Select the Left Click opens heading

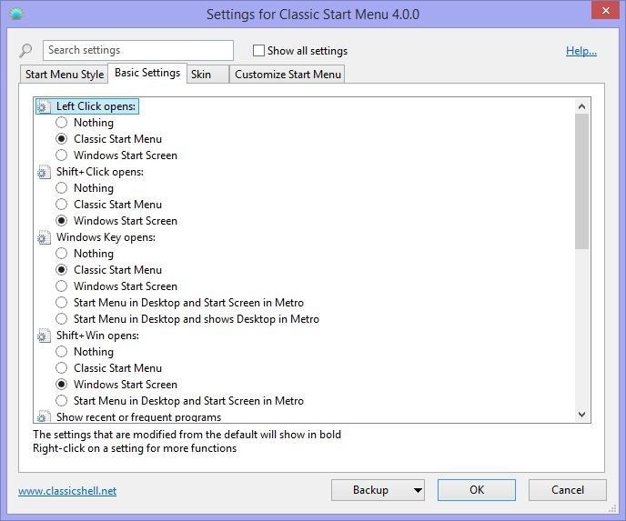coord(96,106)
